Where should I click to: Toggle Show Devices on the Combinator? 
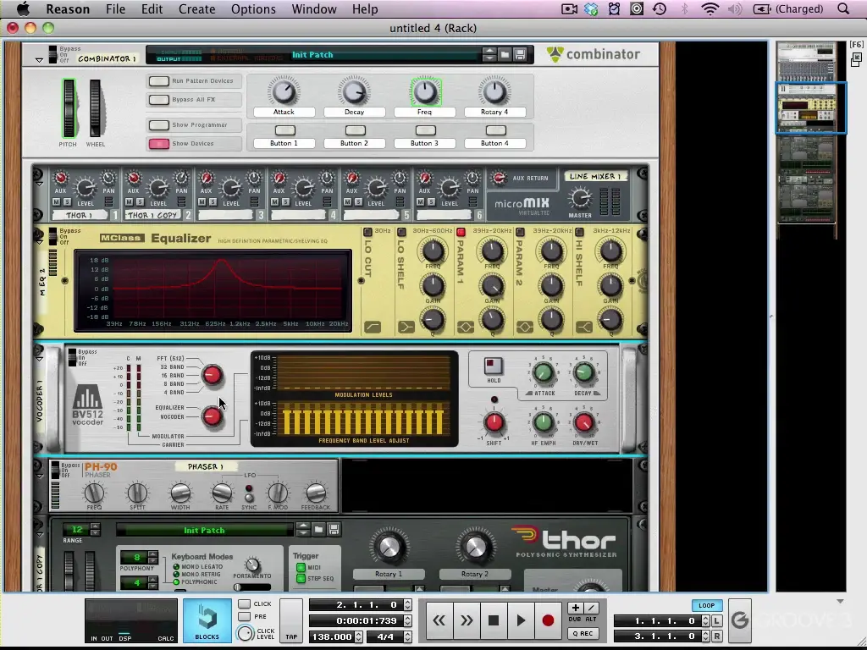tap(158, 144)
